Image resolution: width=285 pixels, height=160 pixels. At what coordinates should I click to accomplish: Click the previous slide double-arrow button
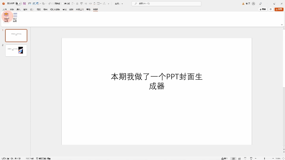pos(284,149)
